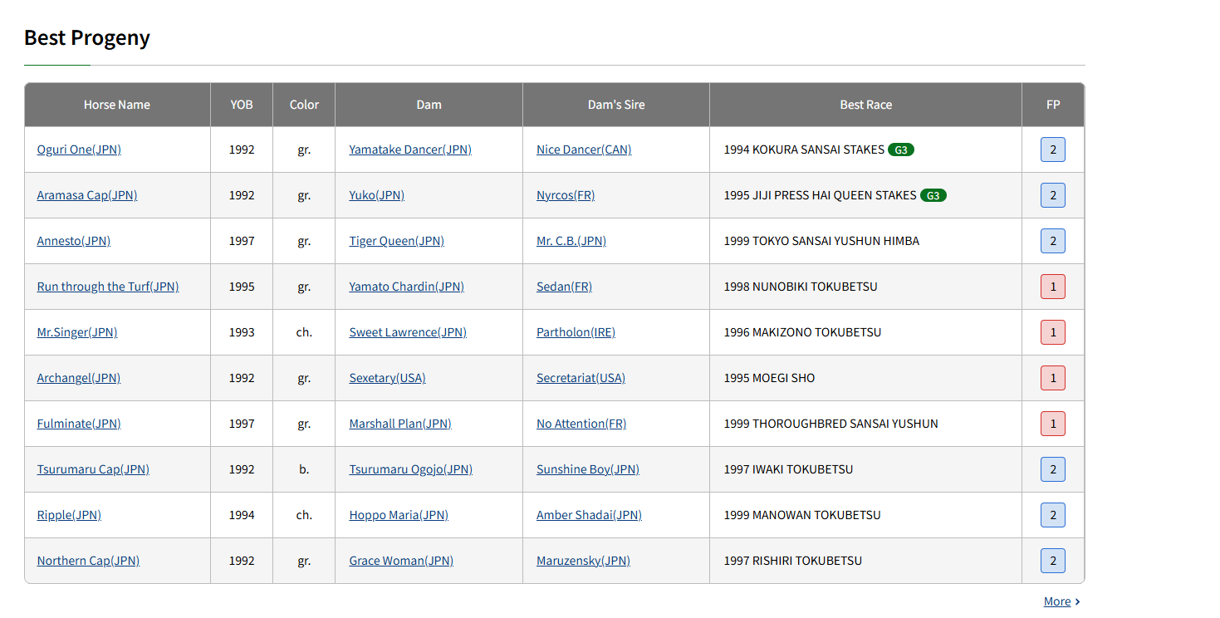1220x618 pixels.
Task: Click FP badge 2 in Aramasa Cap row
Action: [x=1053, y=195]
